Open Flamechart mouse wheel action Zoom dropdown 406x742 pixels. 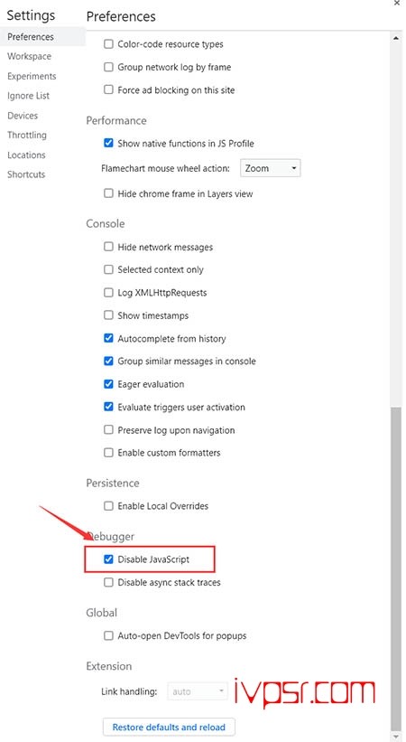click(271, 168)
